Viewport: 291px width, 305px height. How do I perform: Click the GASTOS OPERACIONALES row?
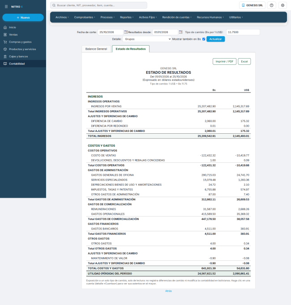pos(168,214)
